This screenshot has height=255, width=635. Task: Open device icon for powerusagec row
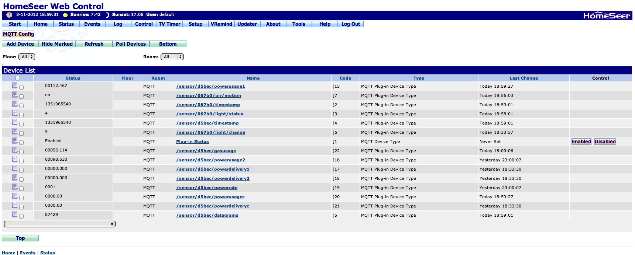(15, 196)
